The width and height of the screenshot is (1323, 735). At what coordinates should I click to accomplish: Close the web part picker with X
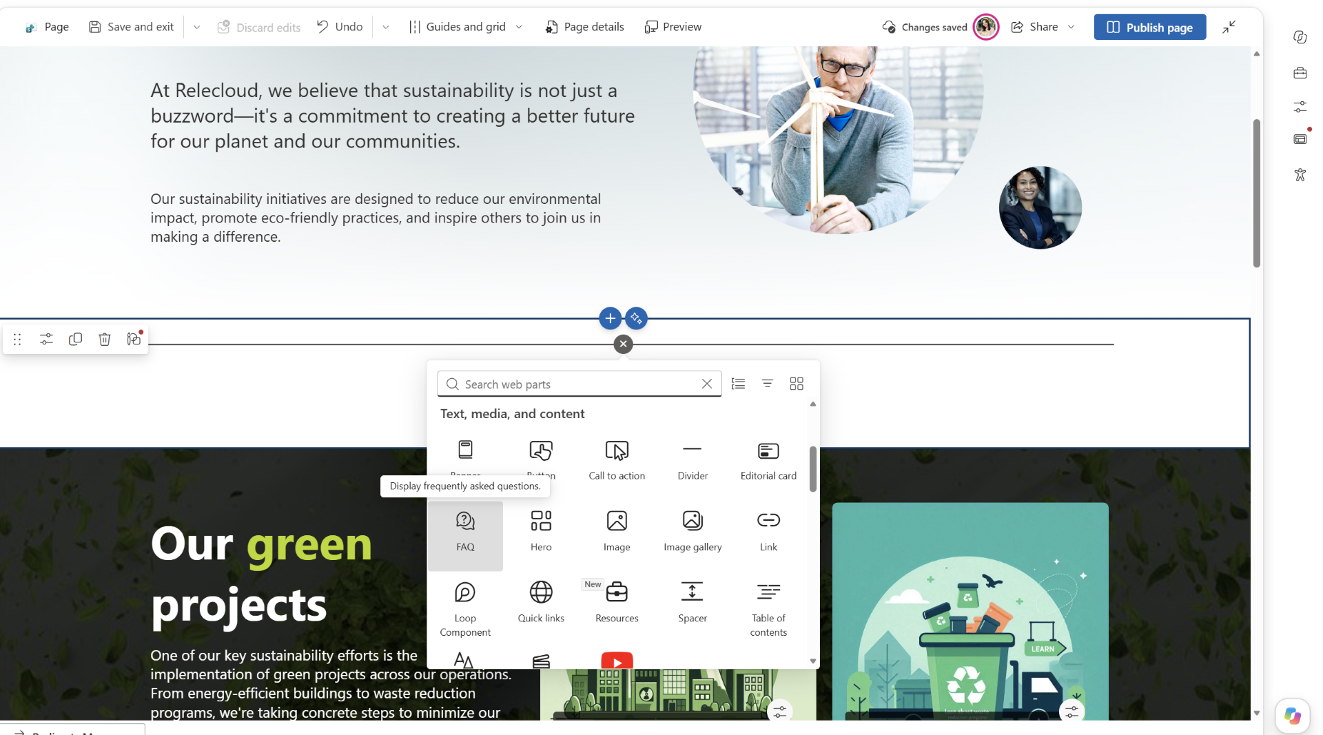pyautogui.click(x=623, y=344)
